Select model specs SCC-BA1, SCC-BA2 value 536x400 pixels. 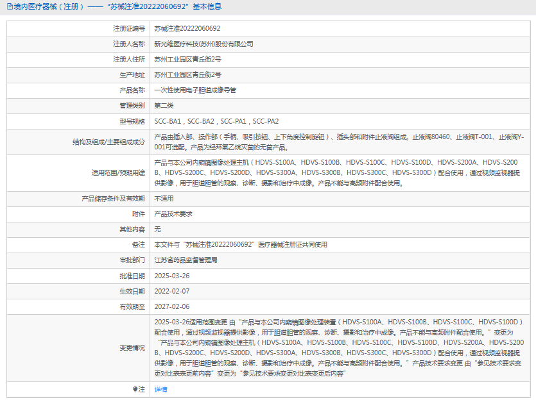tap(216, 121)
